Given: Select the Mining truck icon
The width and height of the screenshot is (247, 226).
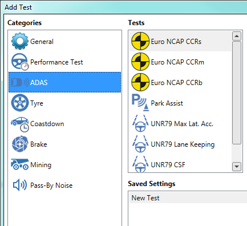Looking at the screenshot, I should pyautogui.click(x=20, y=164).
